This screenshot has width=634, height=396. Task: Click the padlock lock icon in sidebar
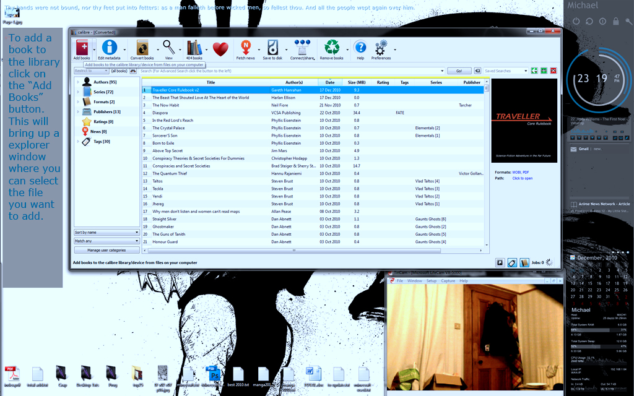(616, 21)
